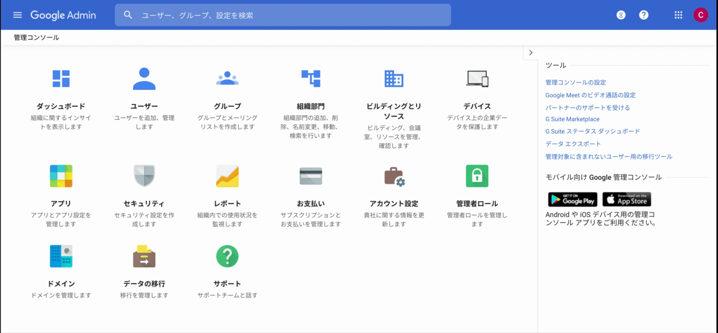Open the help question mark icon
Image resolution: width=718 pixels, height=333 pixels.
pos(644,15)
